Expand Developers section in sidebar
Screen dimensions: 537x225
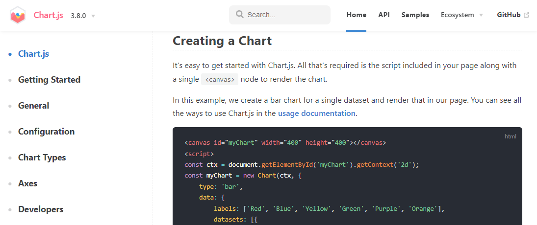[41, 210]
